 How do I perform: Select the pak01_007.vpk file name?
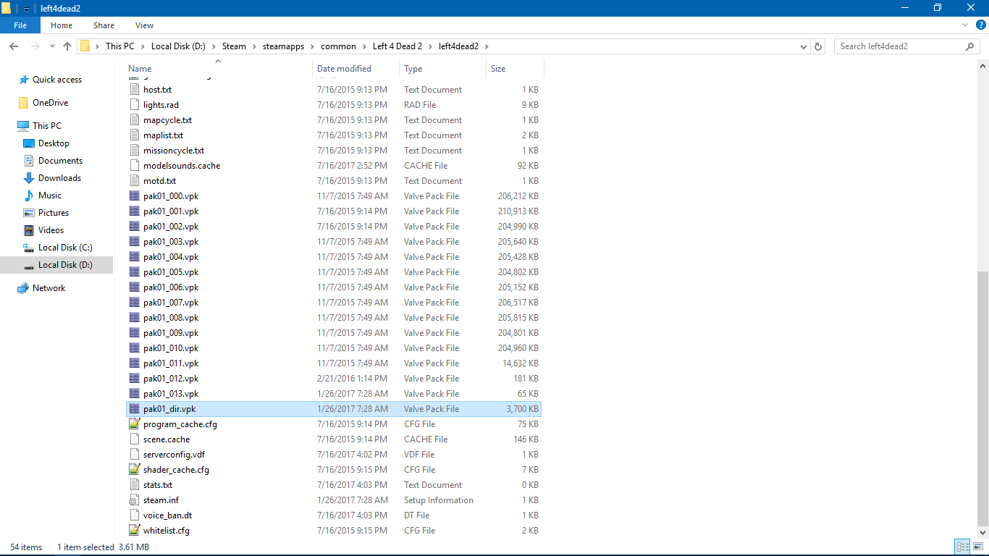click(171, 303)
